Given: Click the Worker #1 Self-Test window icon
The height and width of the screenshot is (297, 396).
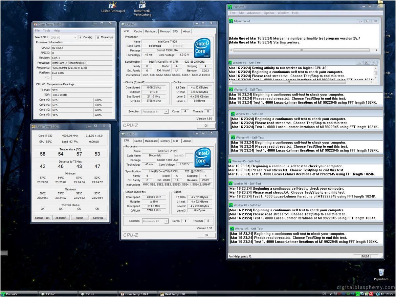Looking at the screenshot, I should tap(230, 63).
